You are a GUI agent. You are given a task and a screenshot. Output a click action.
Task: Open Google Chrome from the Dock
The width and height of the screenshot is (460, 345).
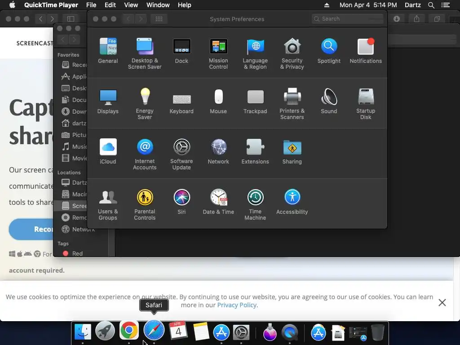pos(129,330)
